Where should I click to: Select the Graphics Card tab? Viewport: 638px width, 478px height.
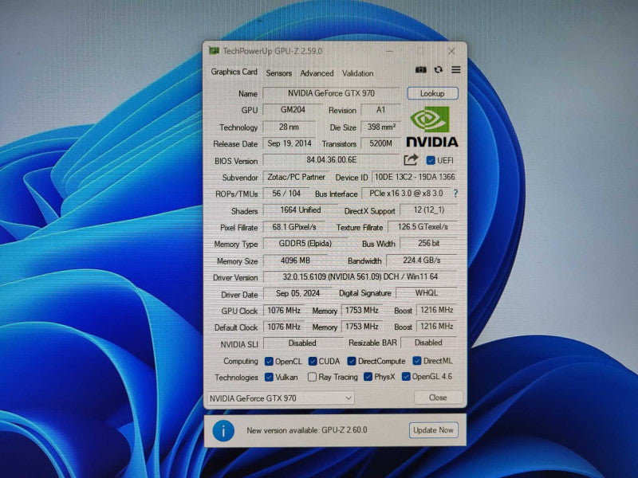[234, 72]
